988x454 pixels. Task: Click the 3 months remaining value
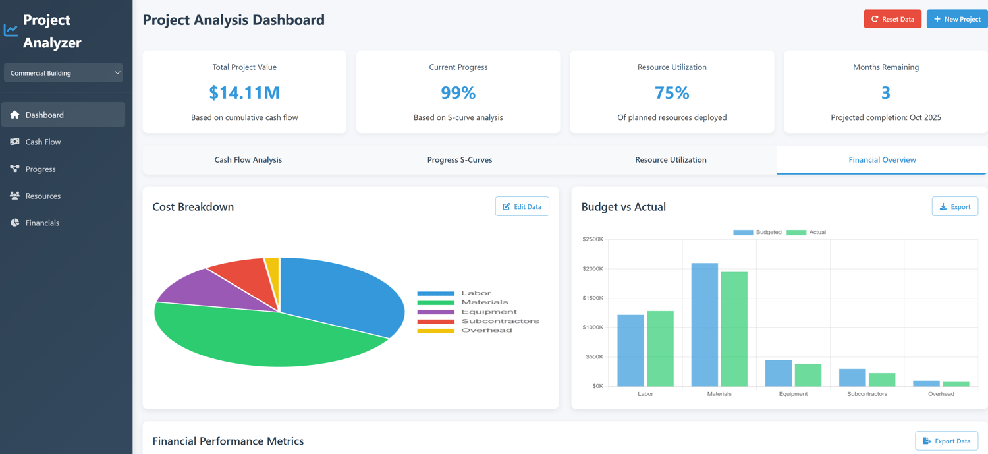pyautogui.click(x=886, y=93)
